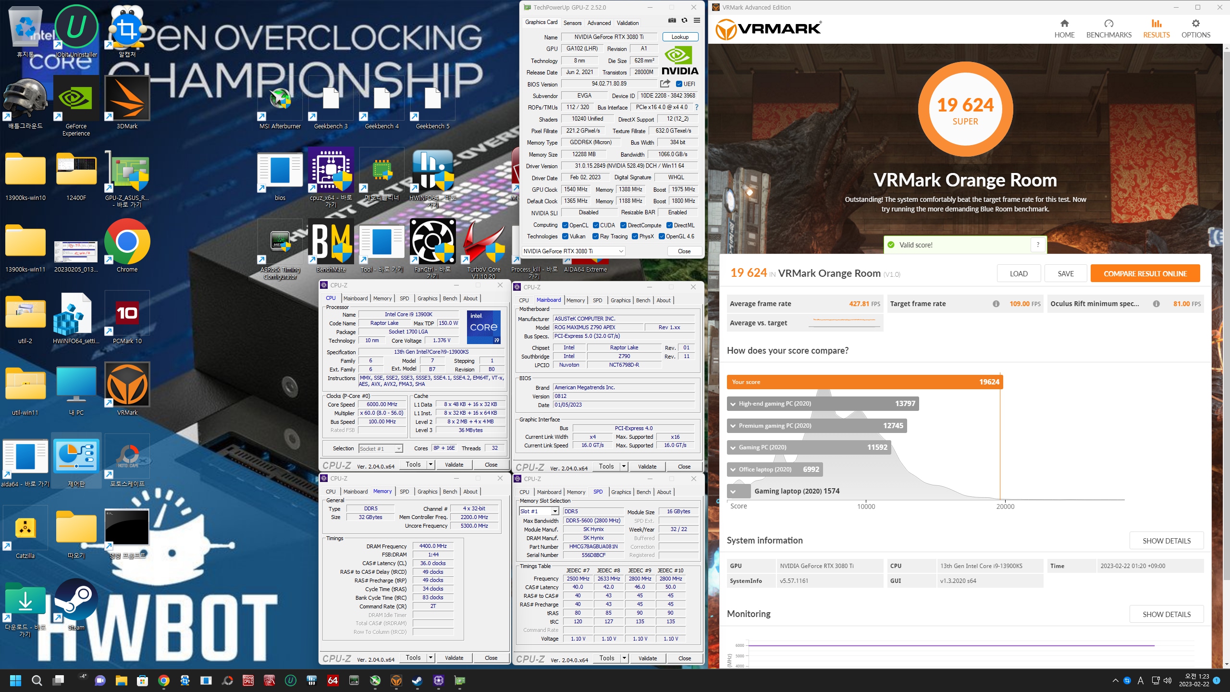Viewport: 1230px width, 692px height.
Task: Toggle the UEFI checkbox in GPU-Z
Action: [679, 84]
